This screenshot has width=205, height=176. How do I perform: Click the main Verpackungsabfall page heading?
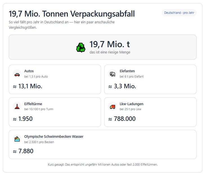(72, 14)
